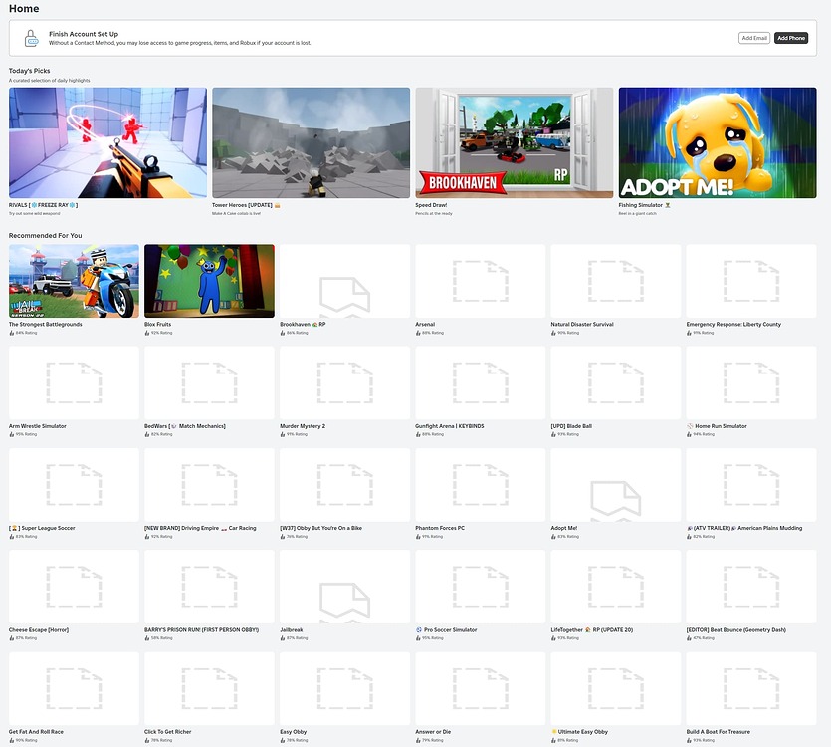The width and height of the screenshot is (831, 747).
Task: Open RIVALS from Today's Picks
Action: [109, 142]
